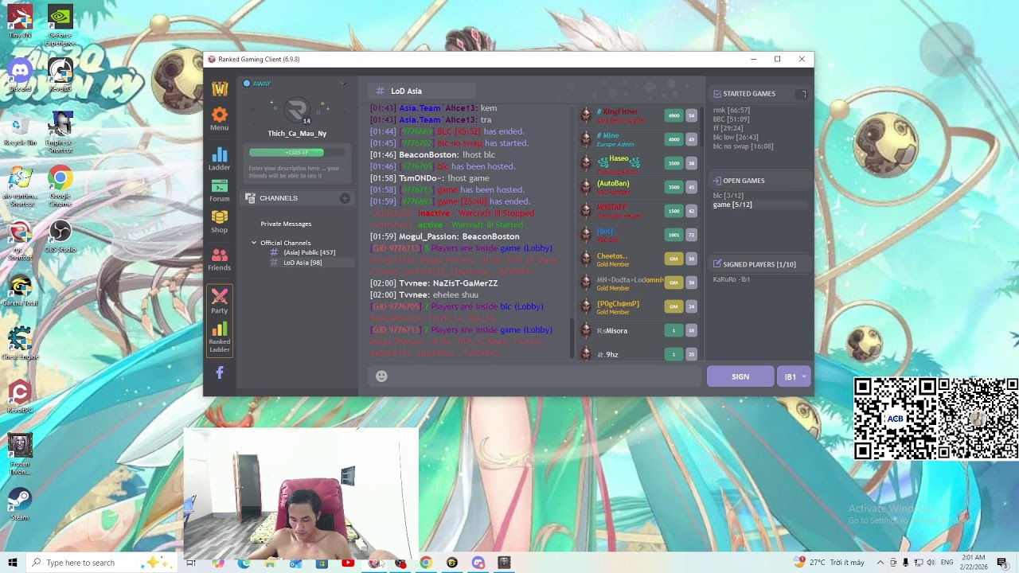Viewport: 1019px width, 573px height.
Task: Select the RsMisora user row
Action: 638,330
